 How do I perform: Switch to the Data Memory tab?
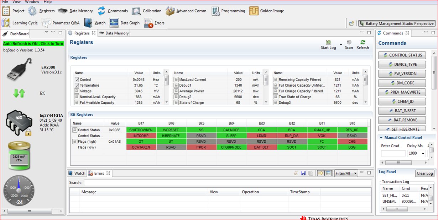114,33
